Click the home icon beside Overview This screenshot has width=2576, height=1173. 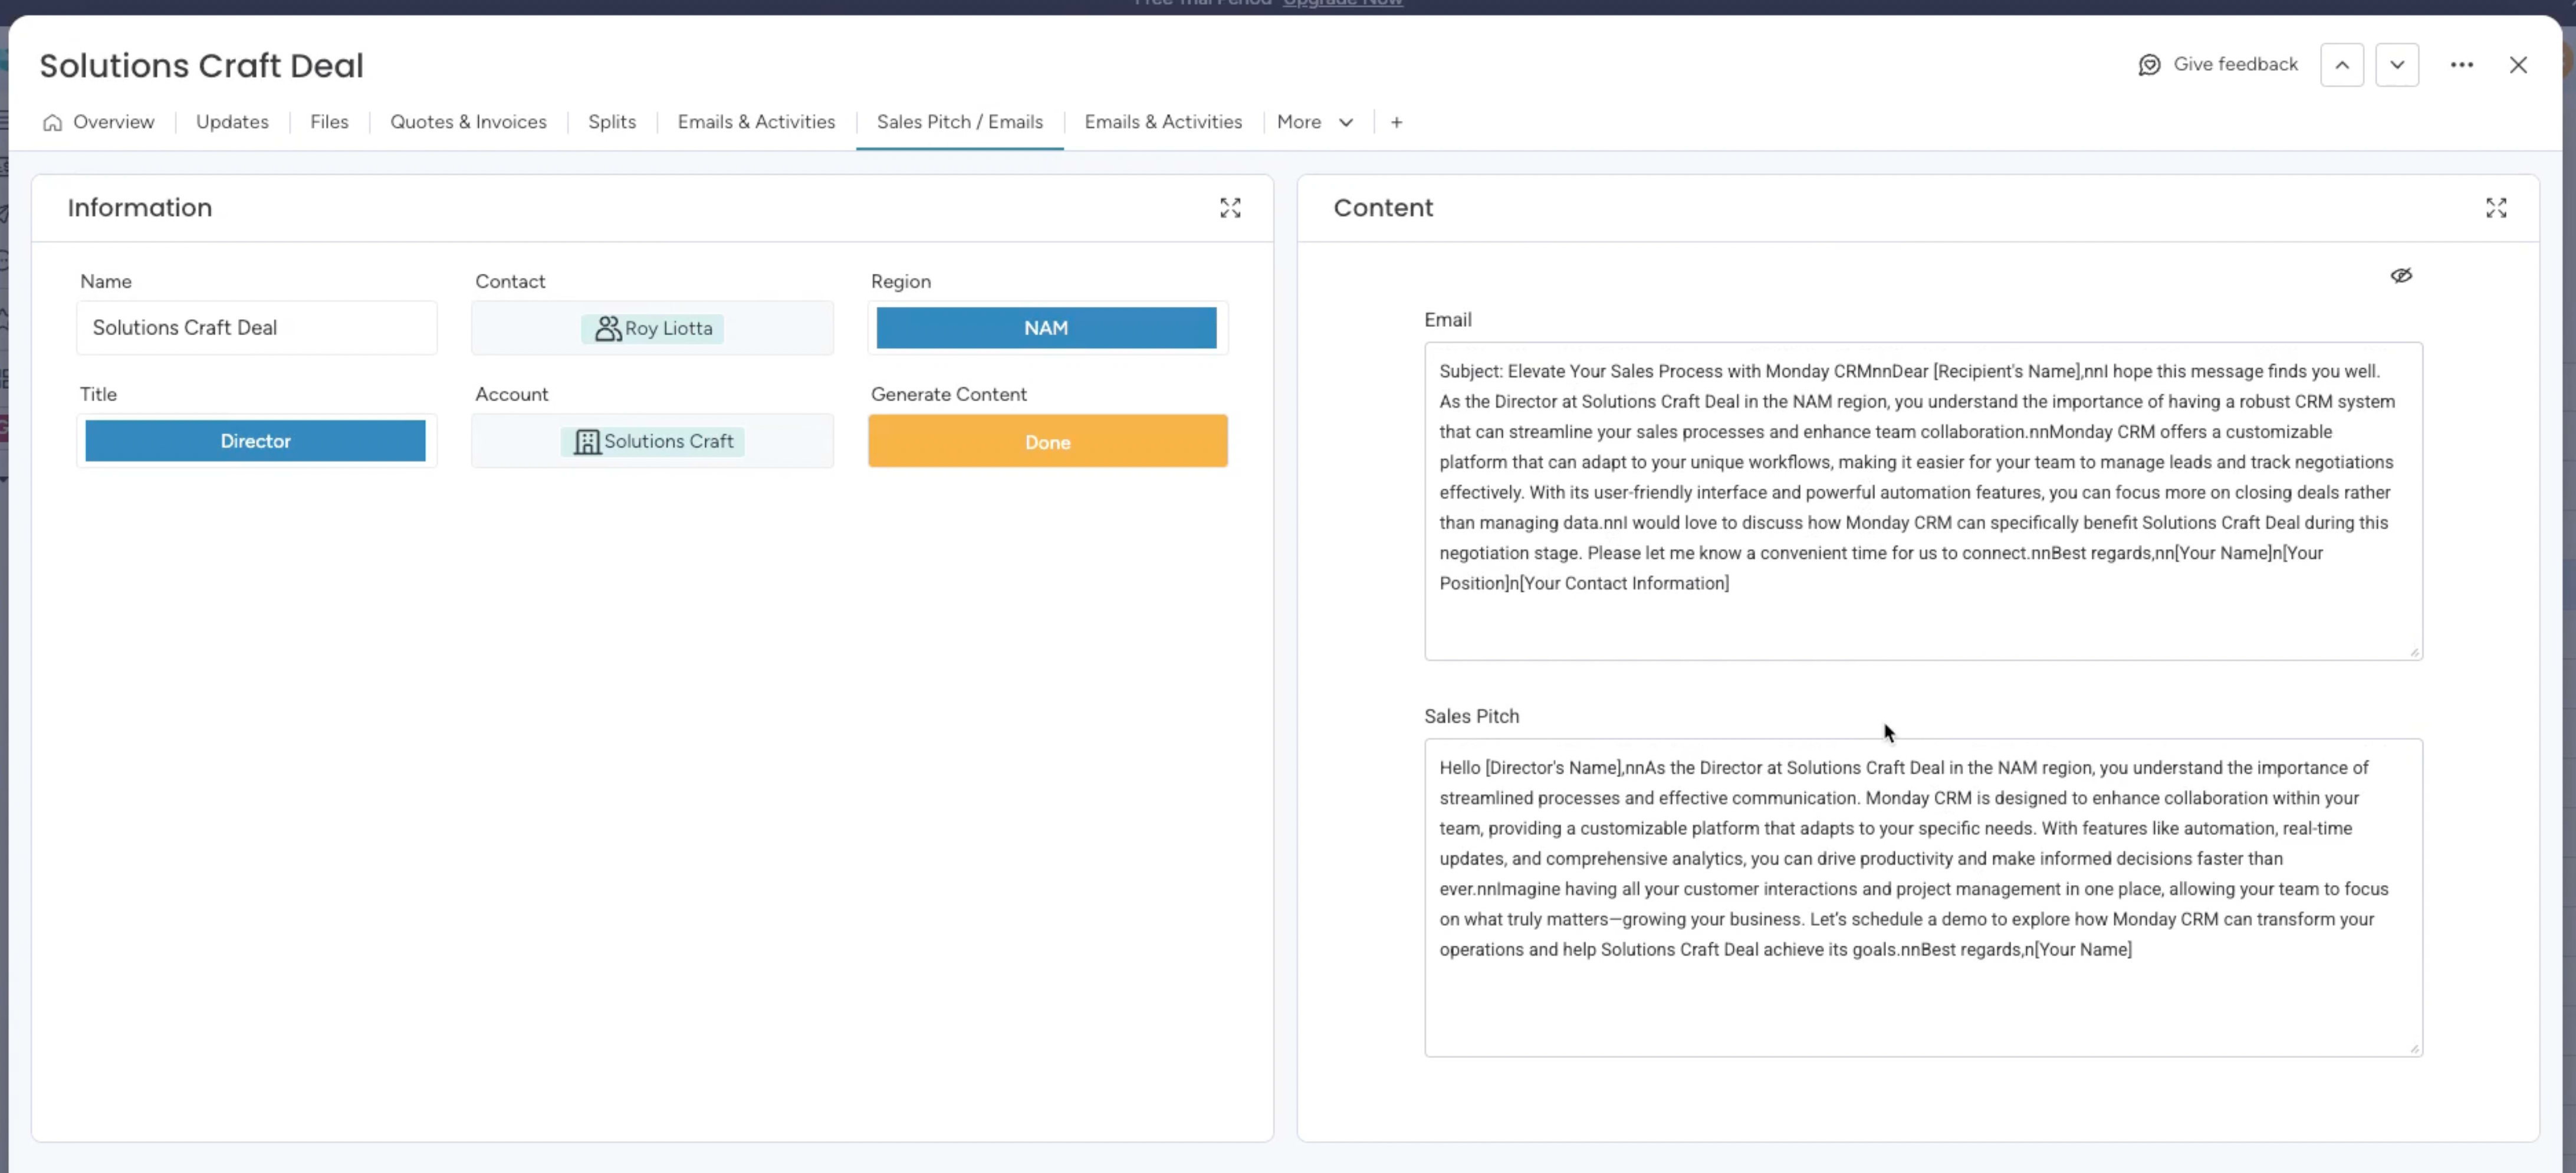[x=52, y=122]
